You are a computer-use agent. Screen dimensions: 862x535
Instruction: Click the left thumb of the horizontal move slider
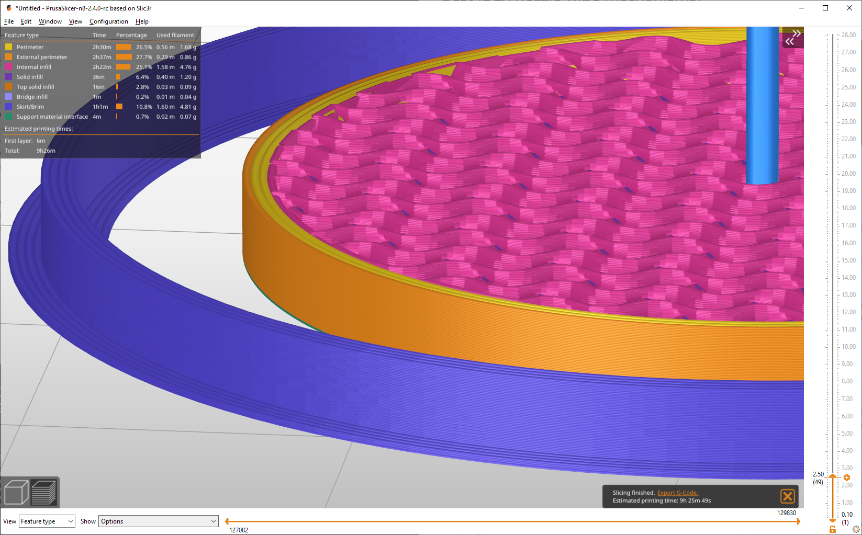227,521
